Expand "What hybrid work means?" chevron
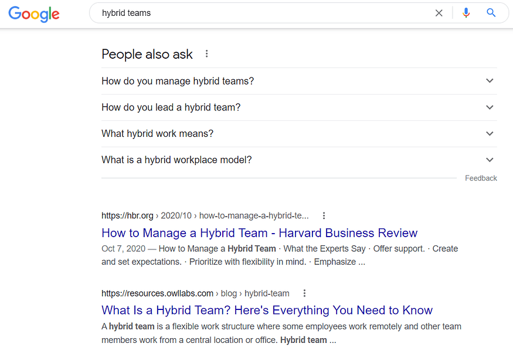 pos(490,134)
